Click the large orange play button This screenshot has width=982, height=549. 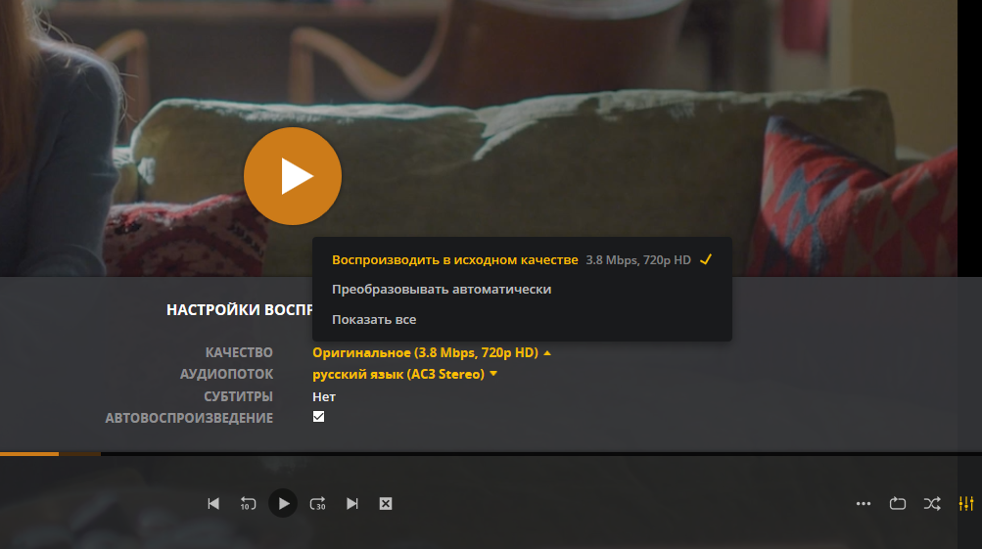tap(292, 176)
